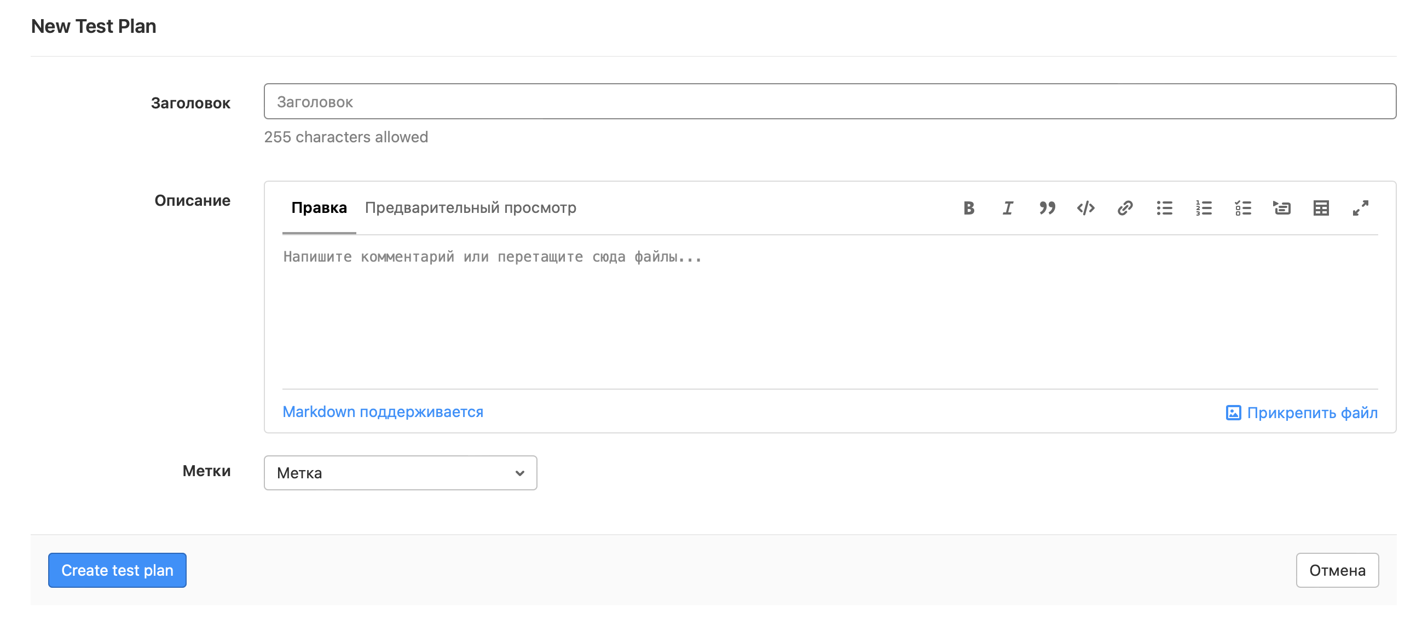1422x625 pixels.
Task: Insert a collapsible section icon
Action: coord(1282,208)
